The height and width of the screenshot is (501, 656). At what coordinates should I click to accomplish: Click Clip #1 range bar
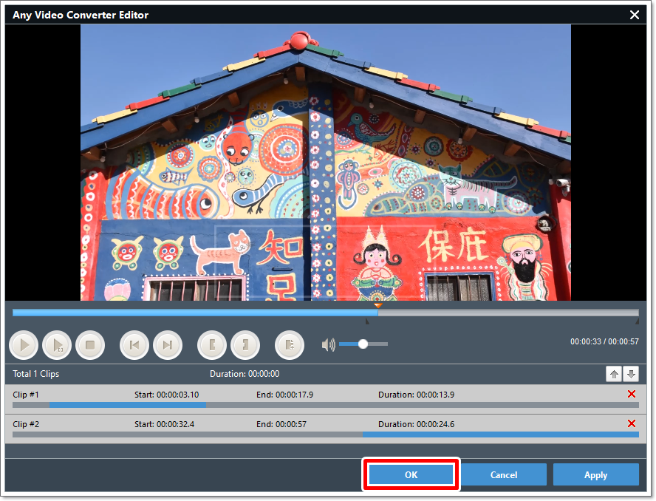tap(326, 405)
